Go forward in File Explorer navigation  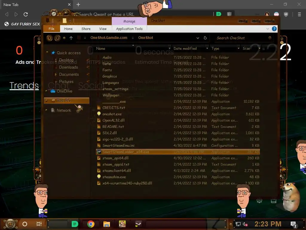click(57, 38)
